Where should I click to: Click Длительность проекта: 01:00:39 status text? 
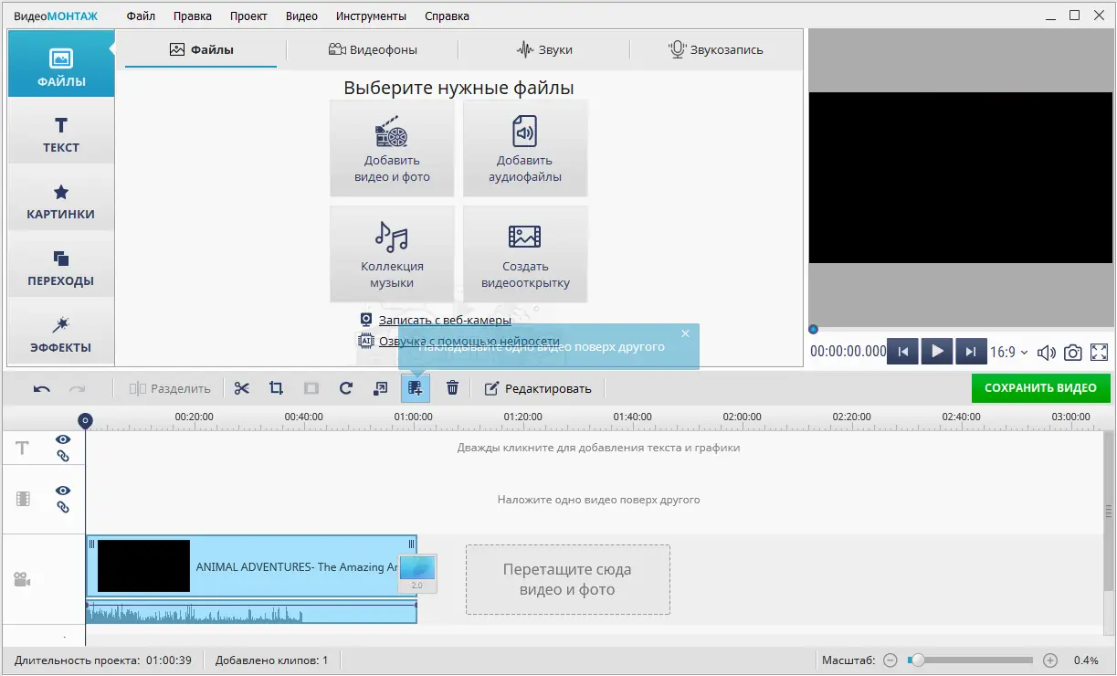tap(102, 660)
